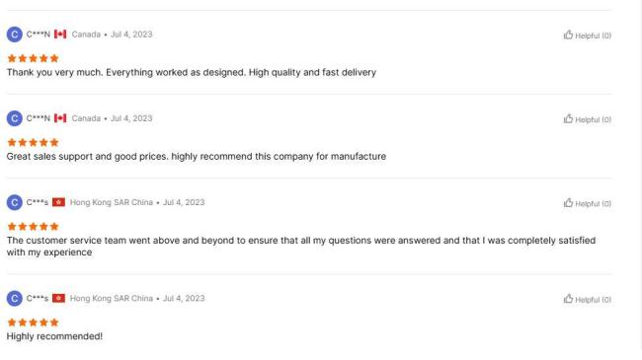The width and height of the screenshot is (642, 360).
Task: Click Hong Kong flag on customer service review
Action: [58, 202]
